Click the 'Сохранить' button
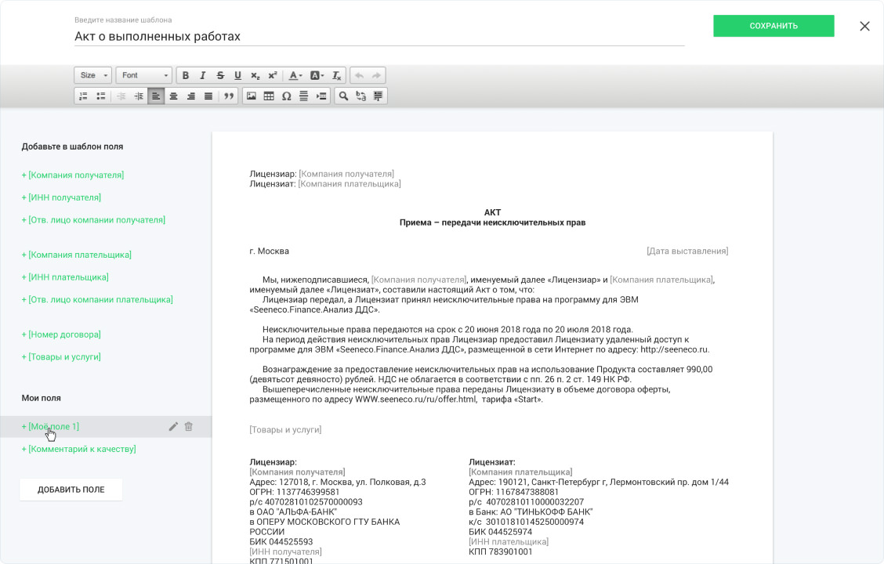The width and height of the screenshot is (884, 564). tap(773, 26)
